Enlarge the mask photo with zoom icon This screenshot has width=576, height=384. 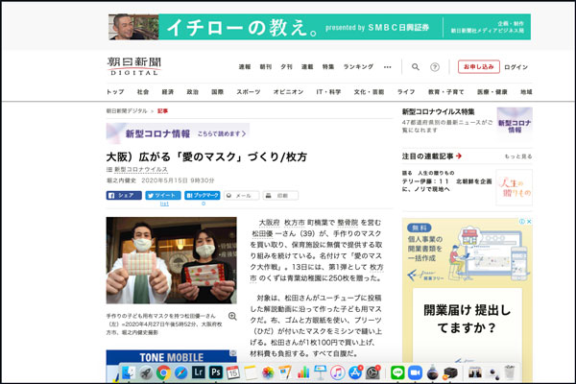232,316
